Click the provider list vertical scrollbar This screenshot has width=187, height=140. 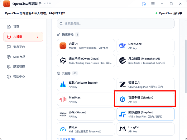[186, 66]
